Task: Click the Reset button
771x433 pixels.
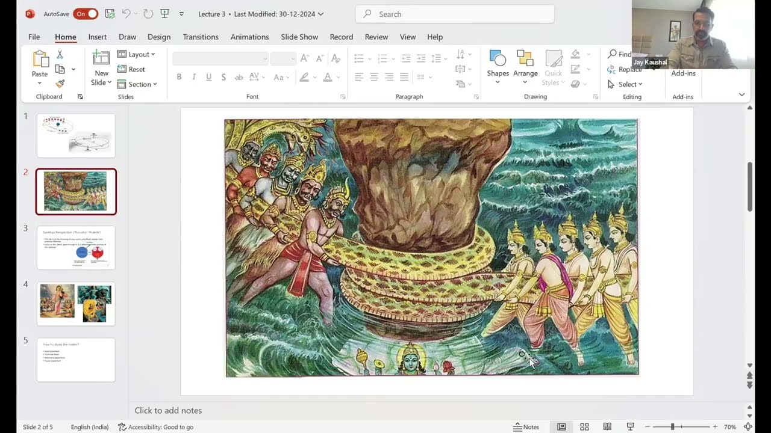Action: tap(131, 69)
